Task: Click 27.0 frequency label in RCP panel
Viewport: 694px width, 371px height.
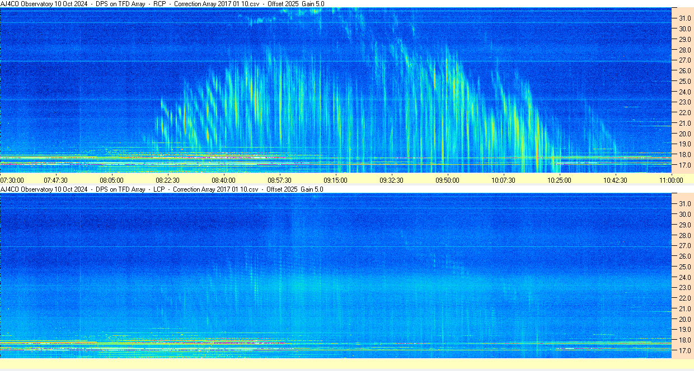Action: [684, 60]
